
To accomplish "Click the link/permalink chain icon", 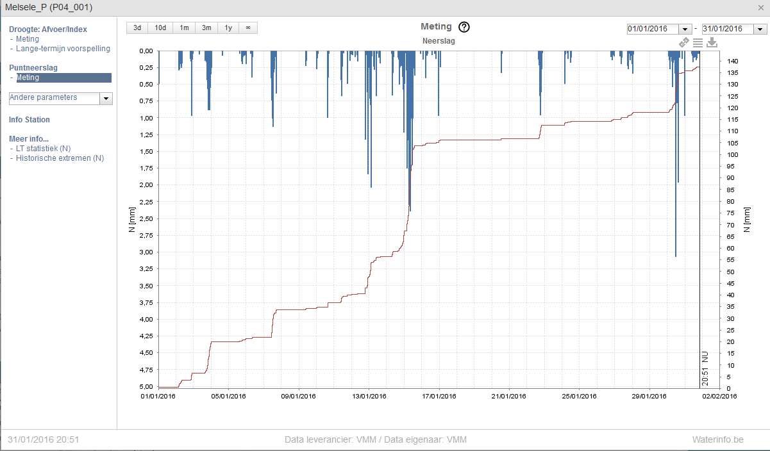I will [x=684, y=42].
